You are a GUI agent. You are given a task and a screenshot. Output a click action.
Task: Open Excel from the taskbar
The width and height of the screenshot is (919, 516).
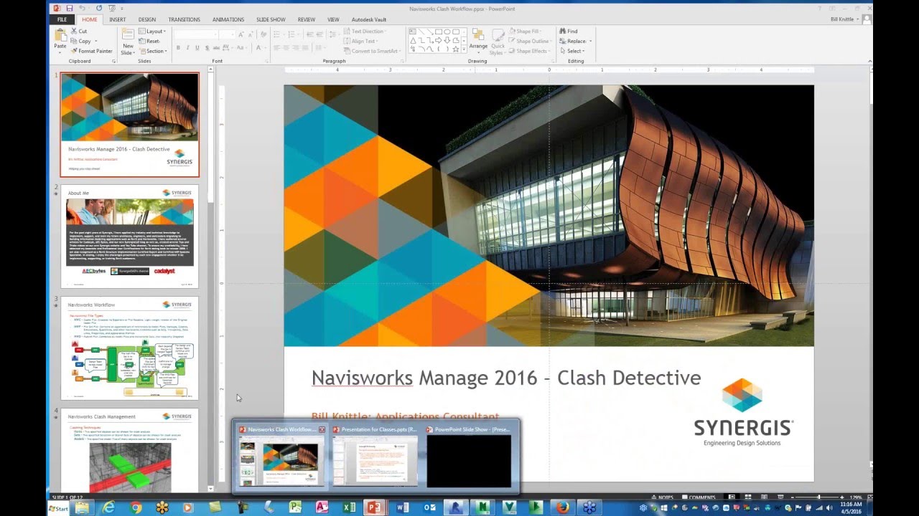(x=349, y=508)
